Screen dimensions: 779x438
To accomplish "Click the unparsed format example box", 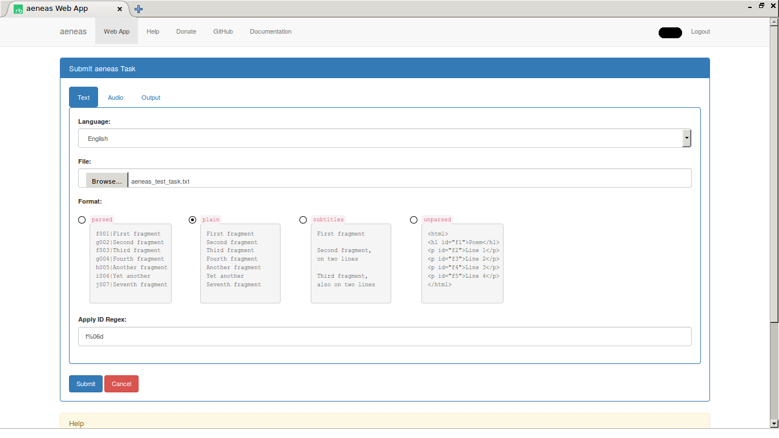I will 462,263.
